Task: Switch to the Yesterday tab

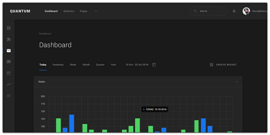Action: point(58,65)
